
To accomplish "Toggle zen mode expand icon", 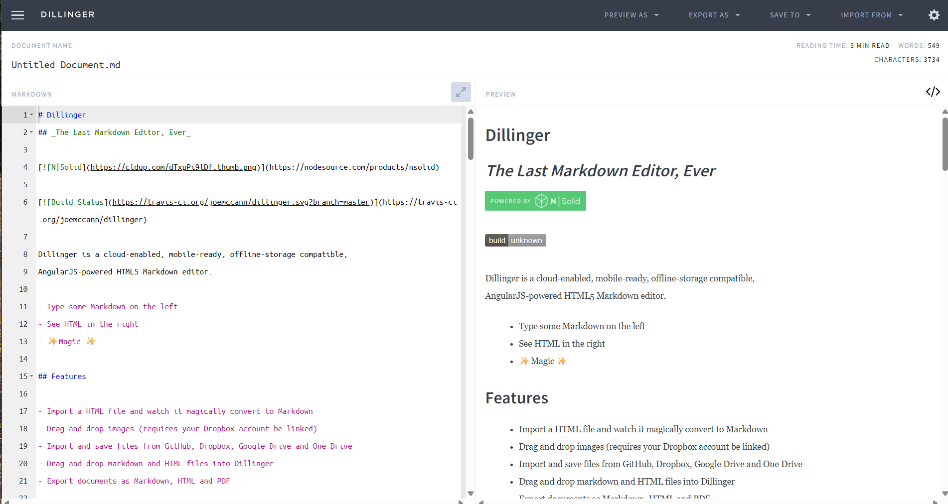I will pyautogui.click(x=461, y=92).
